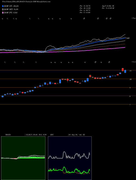Click the magenta DOW PT legend swatch
The image size is (136, 180).
3,13
